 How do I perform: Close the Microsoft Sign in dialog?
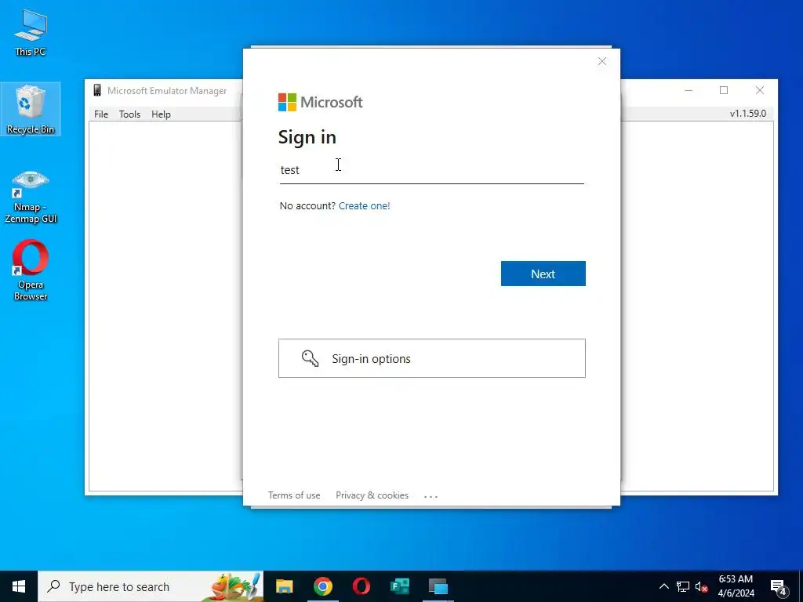coord(602,61)
